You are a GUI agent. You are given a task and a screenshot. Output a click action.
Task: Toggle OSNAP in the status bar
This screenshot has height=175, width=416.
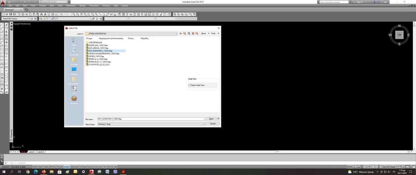(x=67, y=166)
